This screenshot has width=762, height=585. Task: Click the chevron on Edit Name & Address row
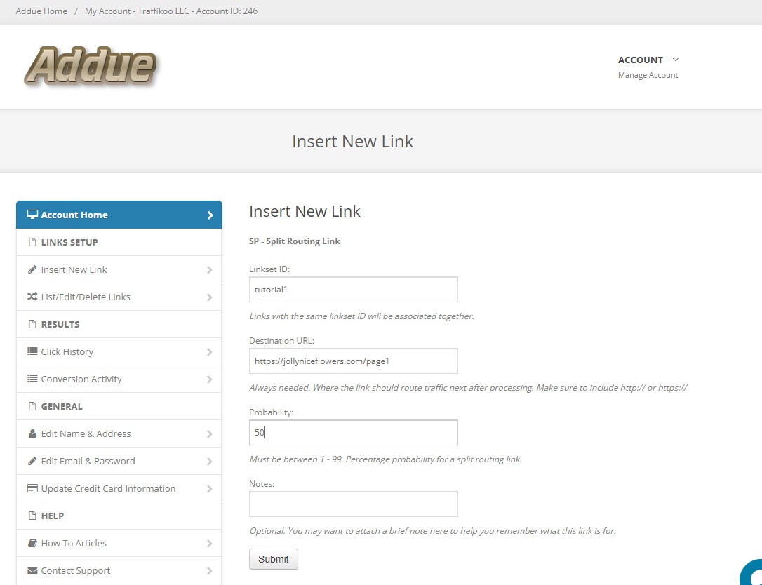point(210,434)
